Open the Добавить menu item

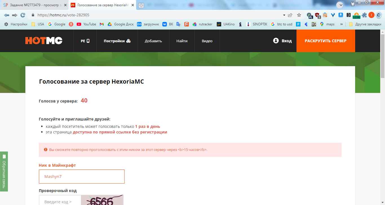(153, 41)
